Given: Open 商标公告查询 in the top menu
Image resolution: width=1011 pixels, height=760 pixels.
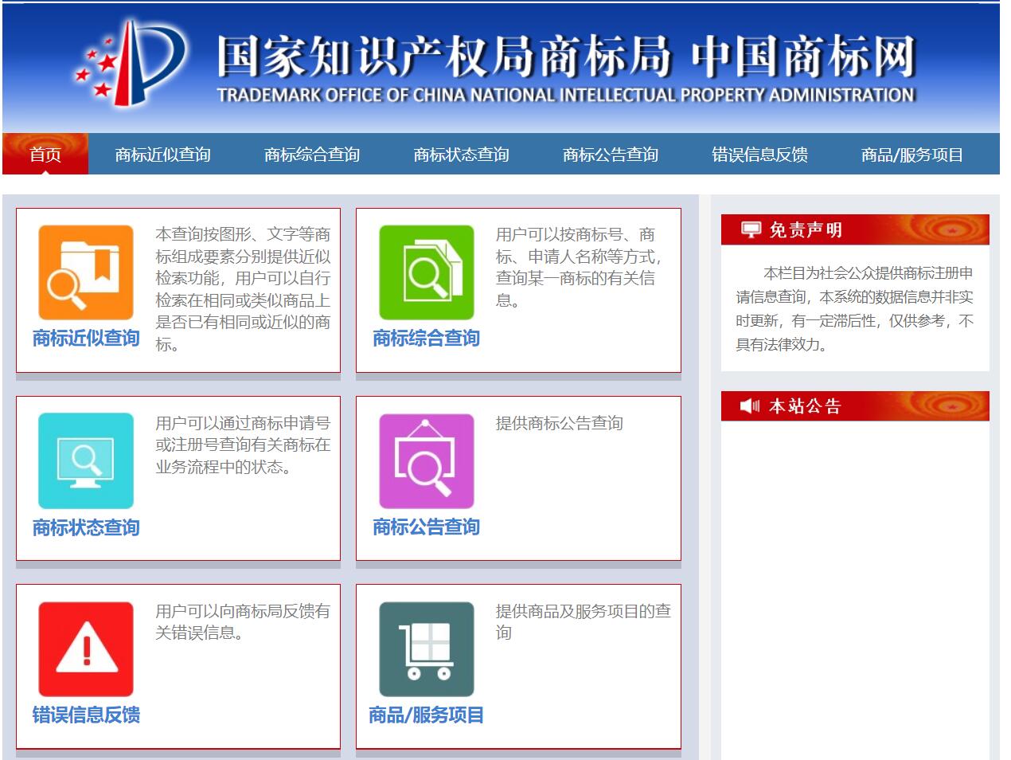Looking at the screenshot, I should click(x=612, y=155).
